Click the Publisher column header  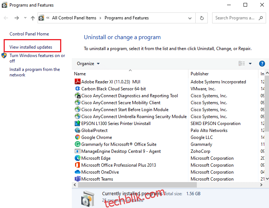coord(223,73)
